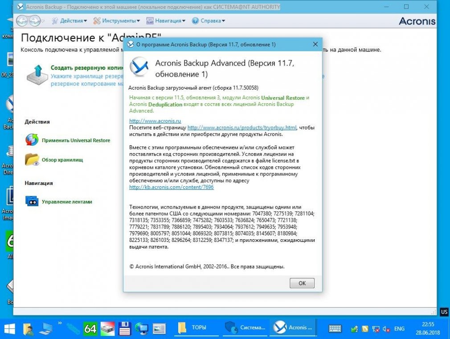Click the Back navigation arrow
The width and height of the screenshot is (450, 339).
point(22,20)
